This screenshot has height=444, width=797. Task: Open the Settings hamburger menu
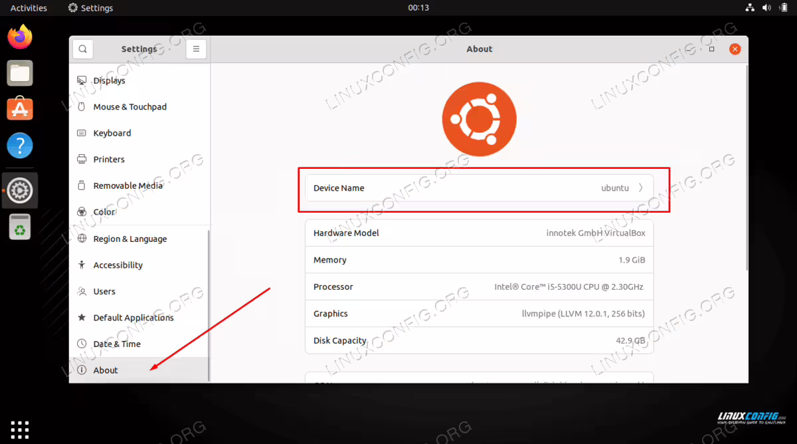pyautogui.click(x=197, y=49)
